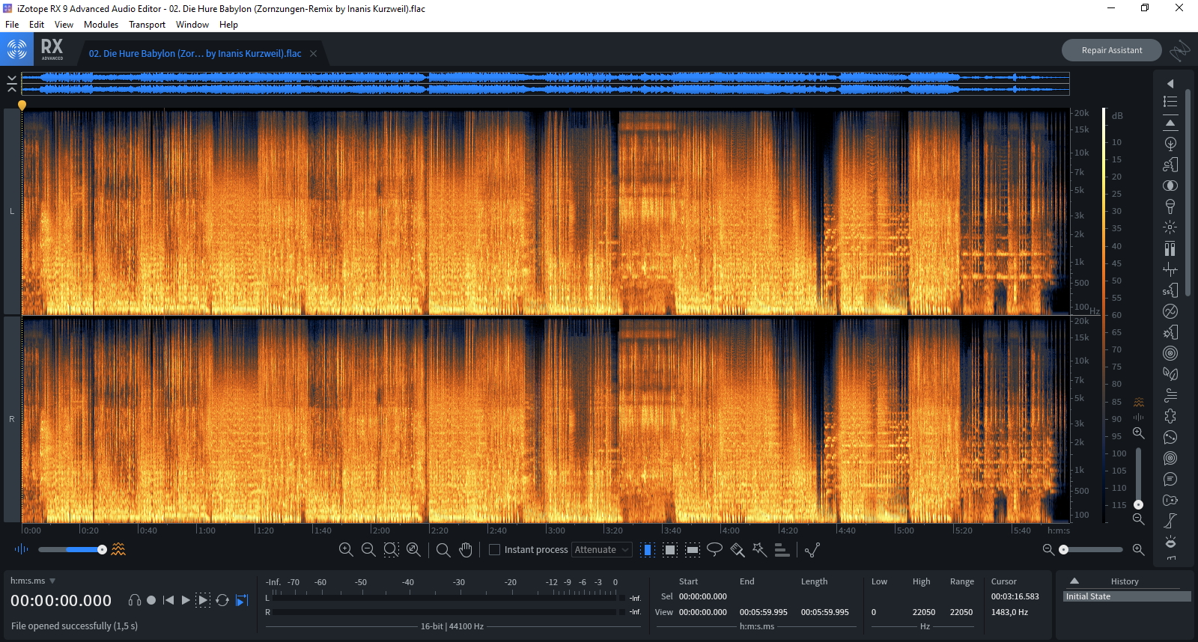Adjust the waveform/spectrogram opacity slider
The height and width of the screenshot is (642, 1198).
102,550
